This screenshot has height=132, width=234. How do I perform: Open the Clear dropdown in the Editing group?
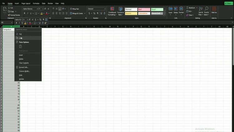click(190, 15)
